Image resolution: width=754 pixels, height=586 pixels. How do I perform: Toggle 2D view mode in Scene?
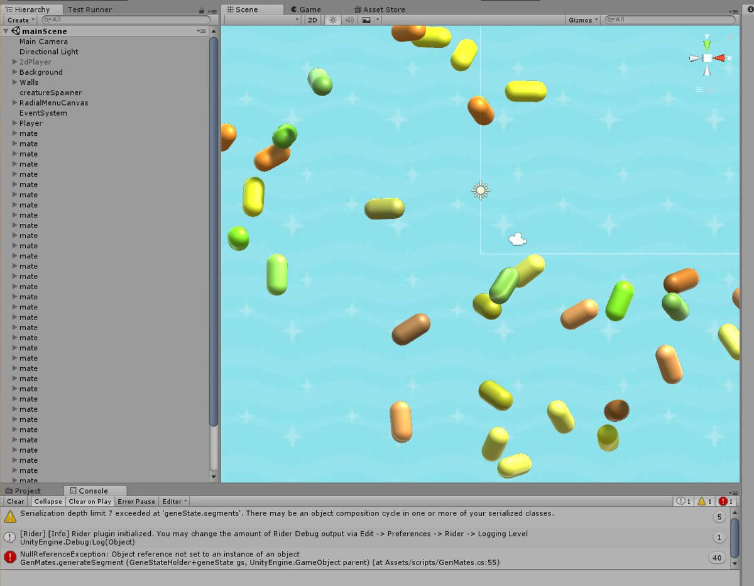click(312, 19)
